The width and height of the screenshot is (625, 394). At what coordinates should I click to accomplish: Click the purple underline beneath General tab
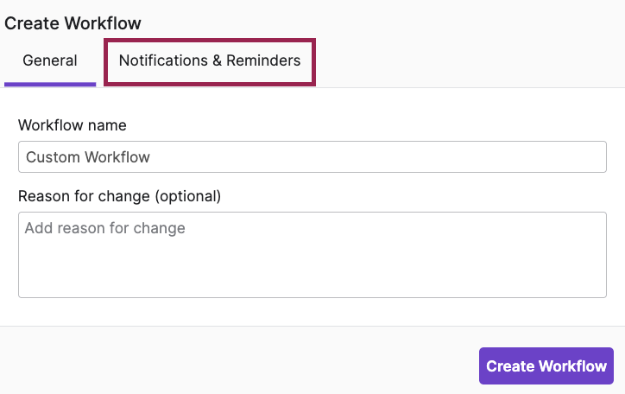[x=50, y=85]
